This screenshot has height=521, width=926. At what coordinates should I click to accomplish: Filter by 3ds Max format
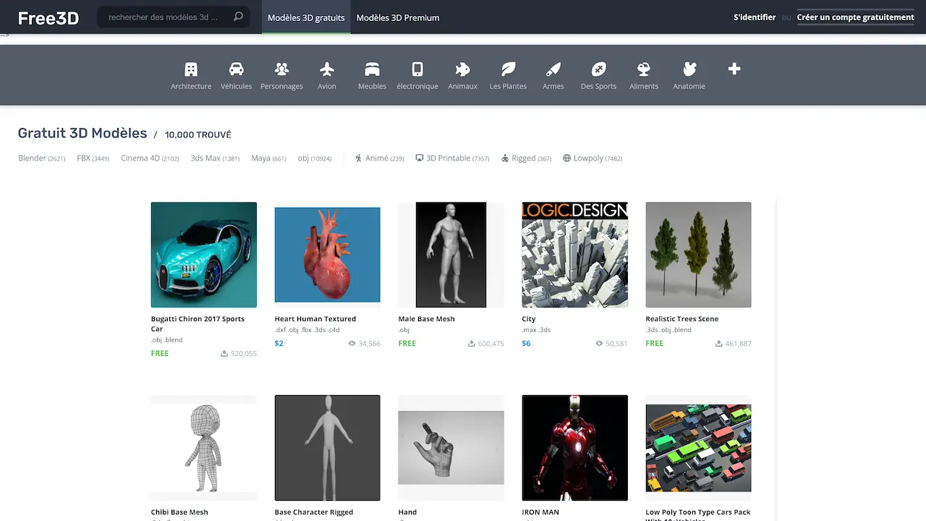[215, 158]
